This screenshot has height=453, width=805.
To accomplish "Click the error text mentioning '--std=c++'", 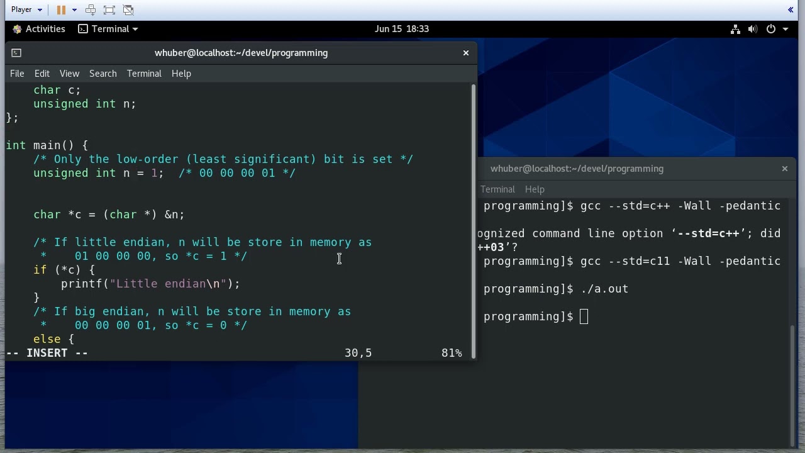I will 629,233.
